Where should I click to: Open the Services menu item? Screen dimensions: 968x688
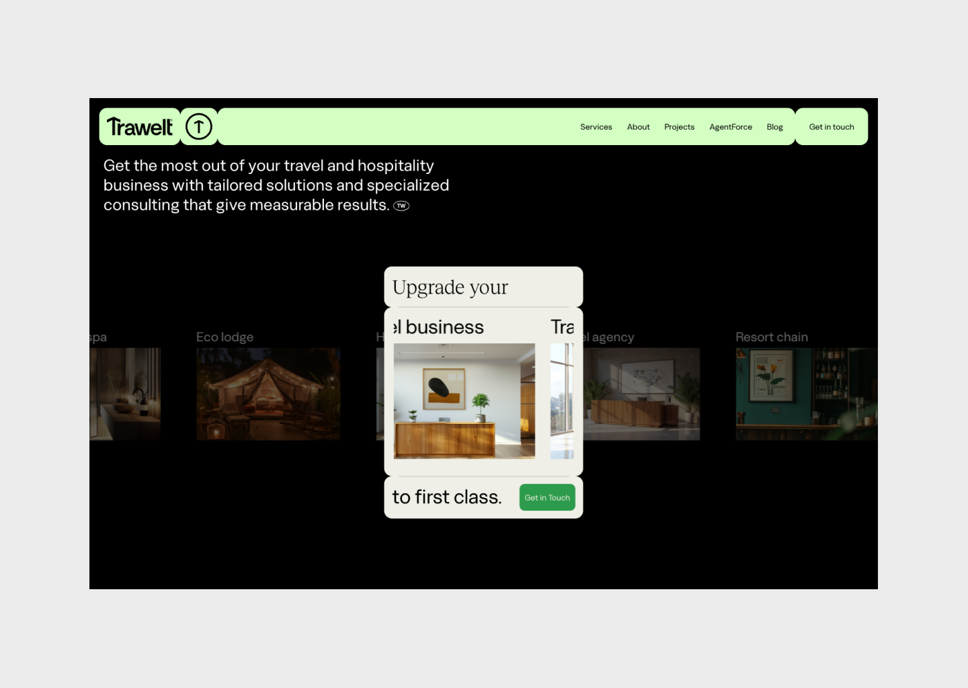point(596,127)
